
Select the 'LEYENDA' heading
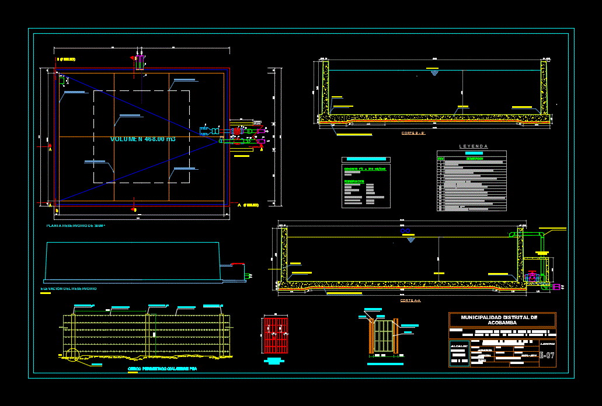click(474, 146)
